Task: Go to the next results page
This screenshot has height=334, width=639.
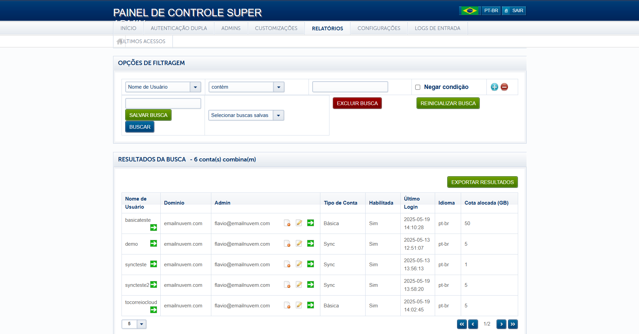Action: [x=501, y=324]
